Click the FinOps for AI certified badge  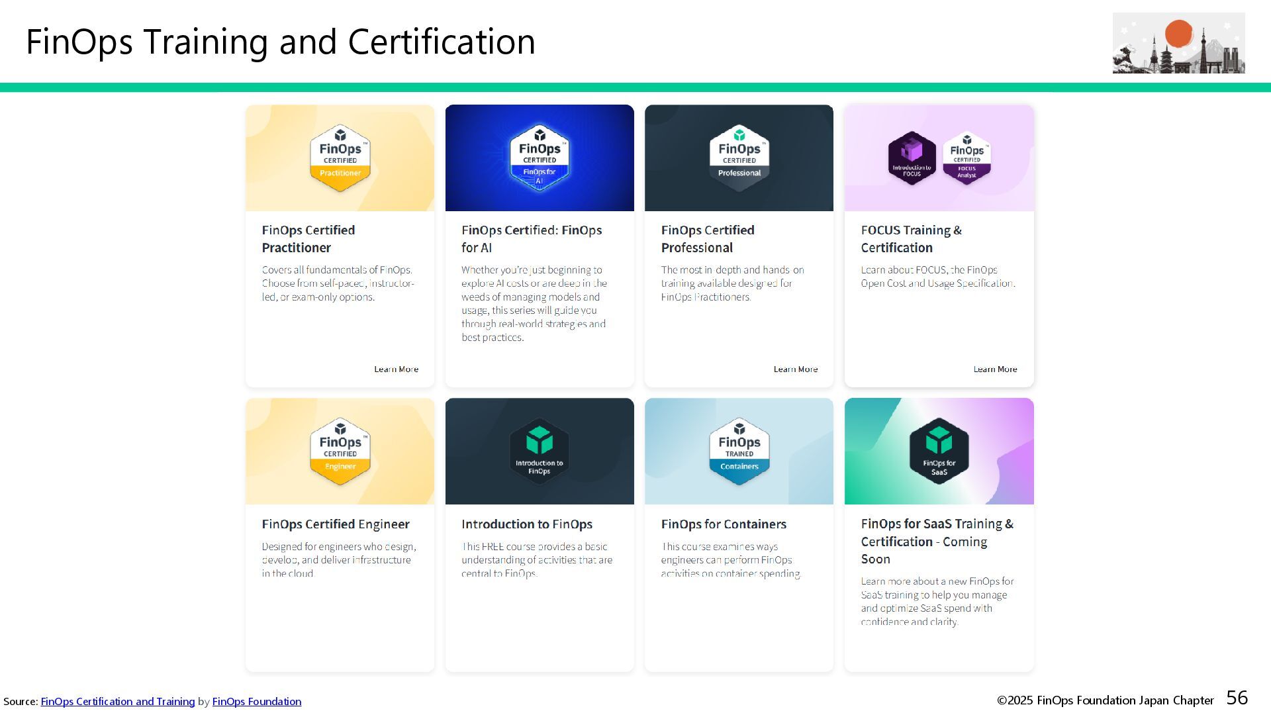[540, 158]
